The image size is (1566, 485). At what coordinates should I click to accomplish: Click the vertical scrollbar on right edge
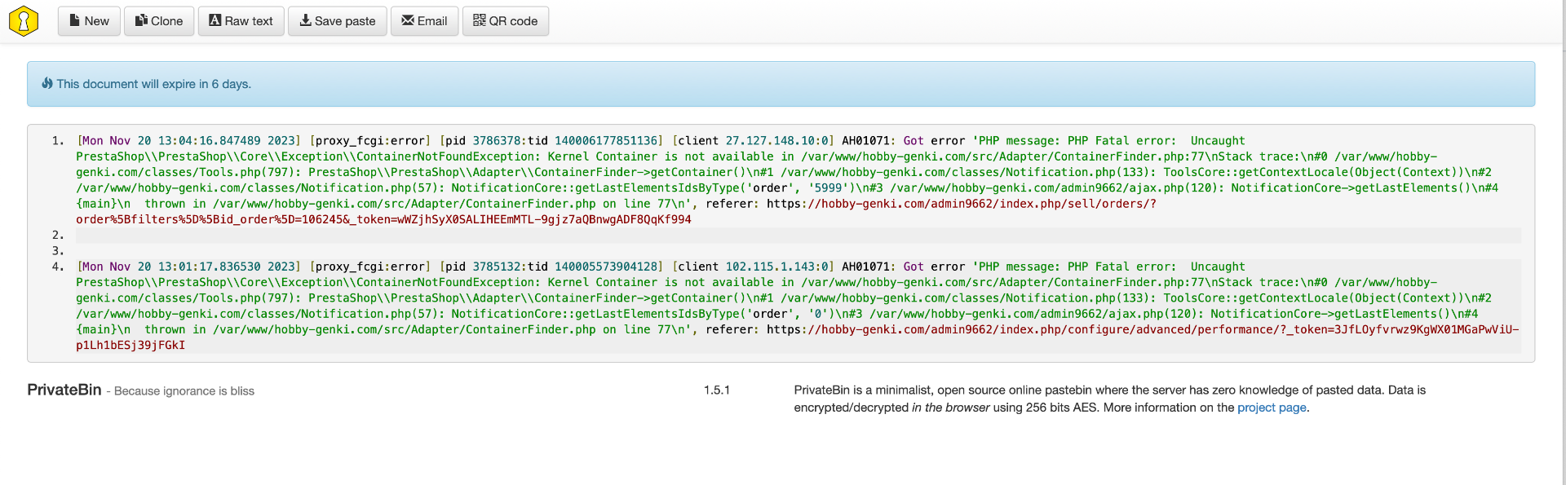(x=1563, y=242)
